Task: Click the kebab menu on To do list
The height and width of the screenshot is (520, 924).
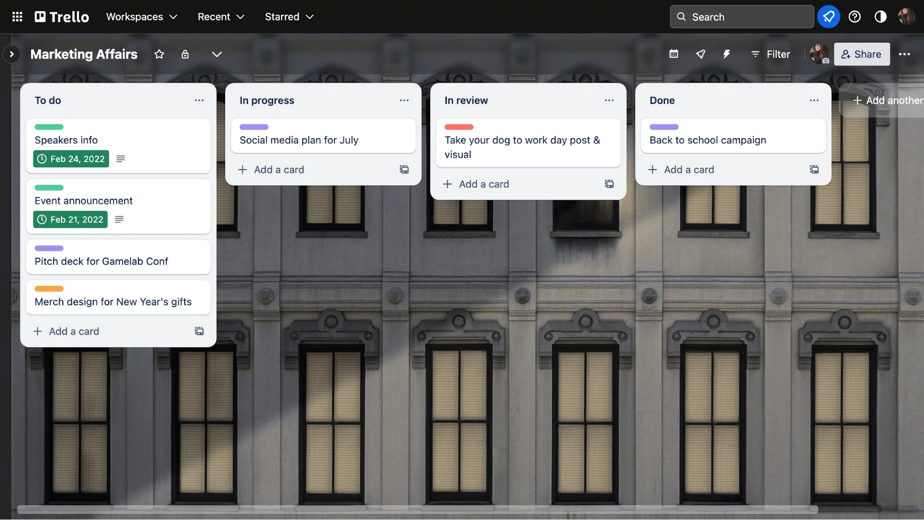Action: tap(199, 100)
